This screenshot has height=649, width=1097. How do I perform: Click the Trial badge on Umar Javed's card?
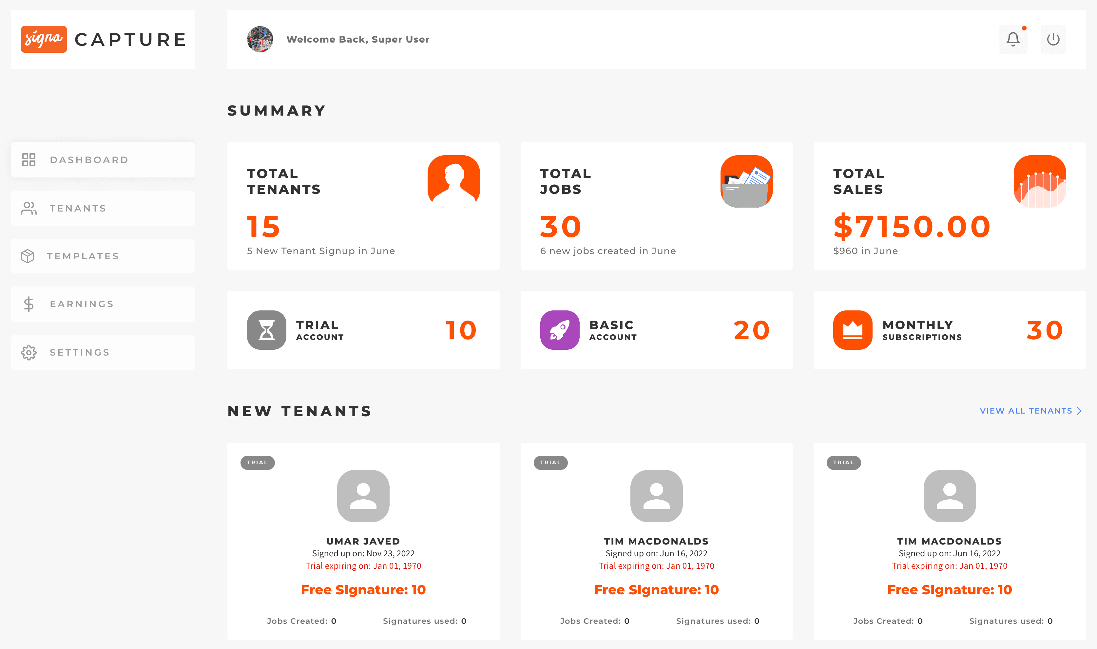[257, 463]
